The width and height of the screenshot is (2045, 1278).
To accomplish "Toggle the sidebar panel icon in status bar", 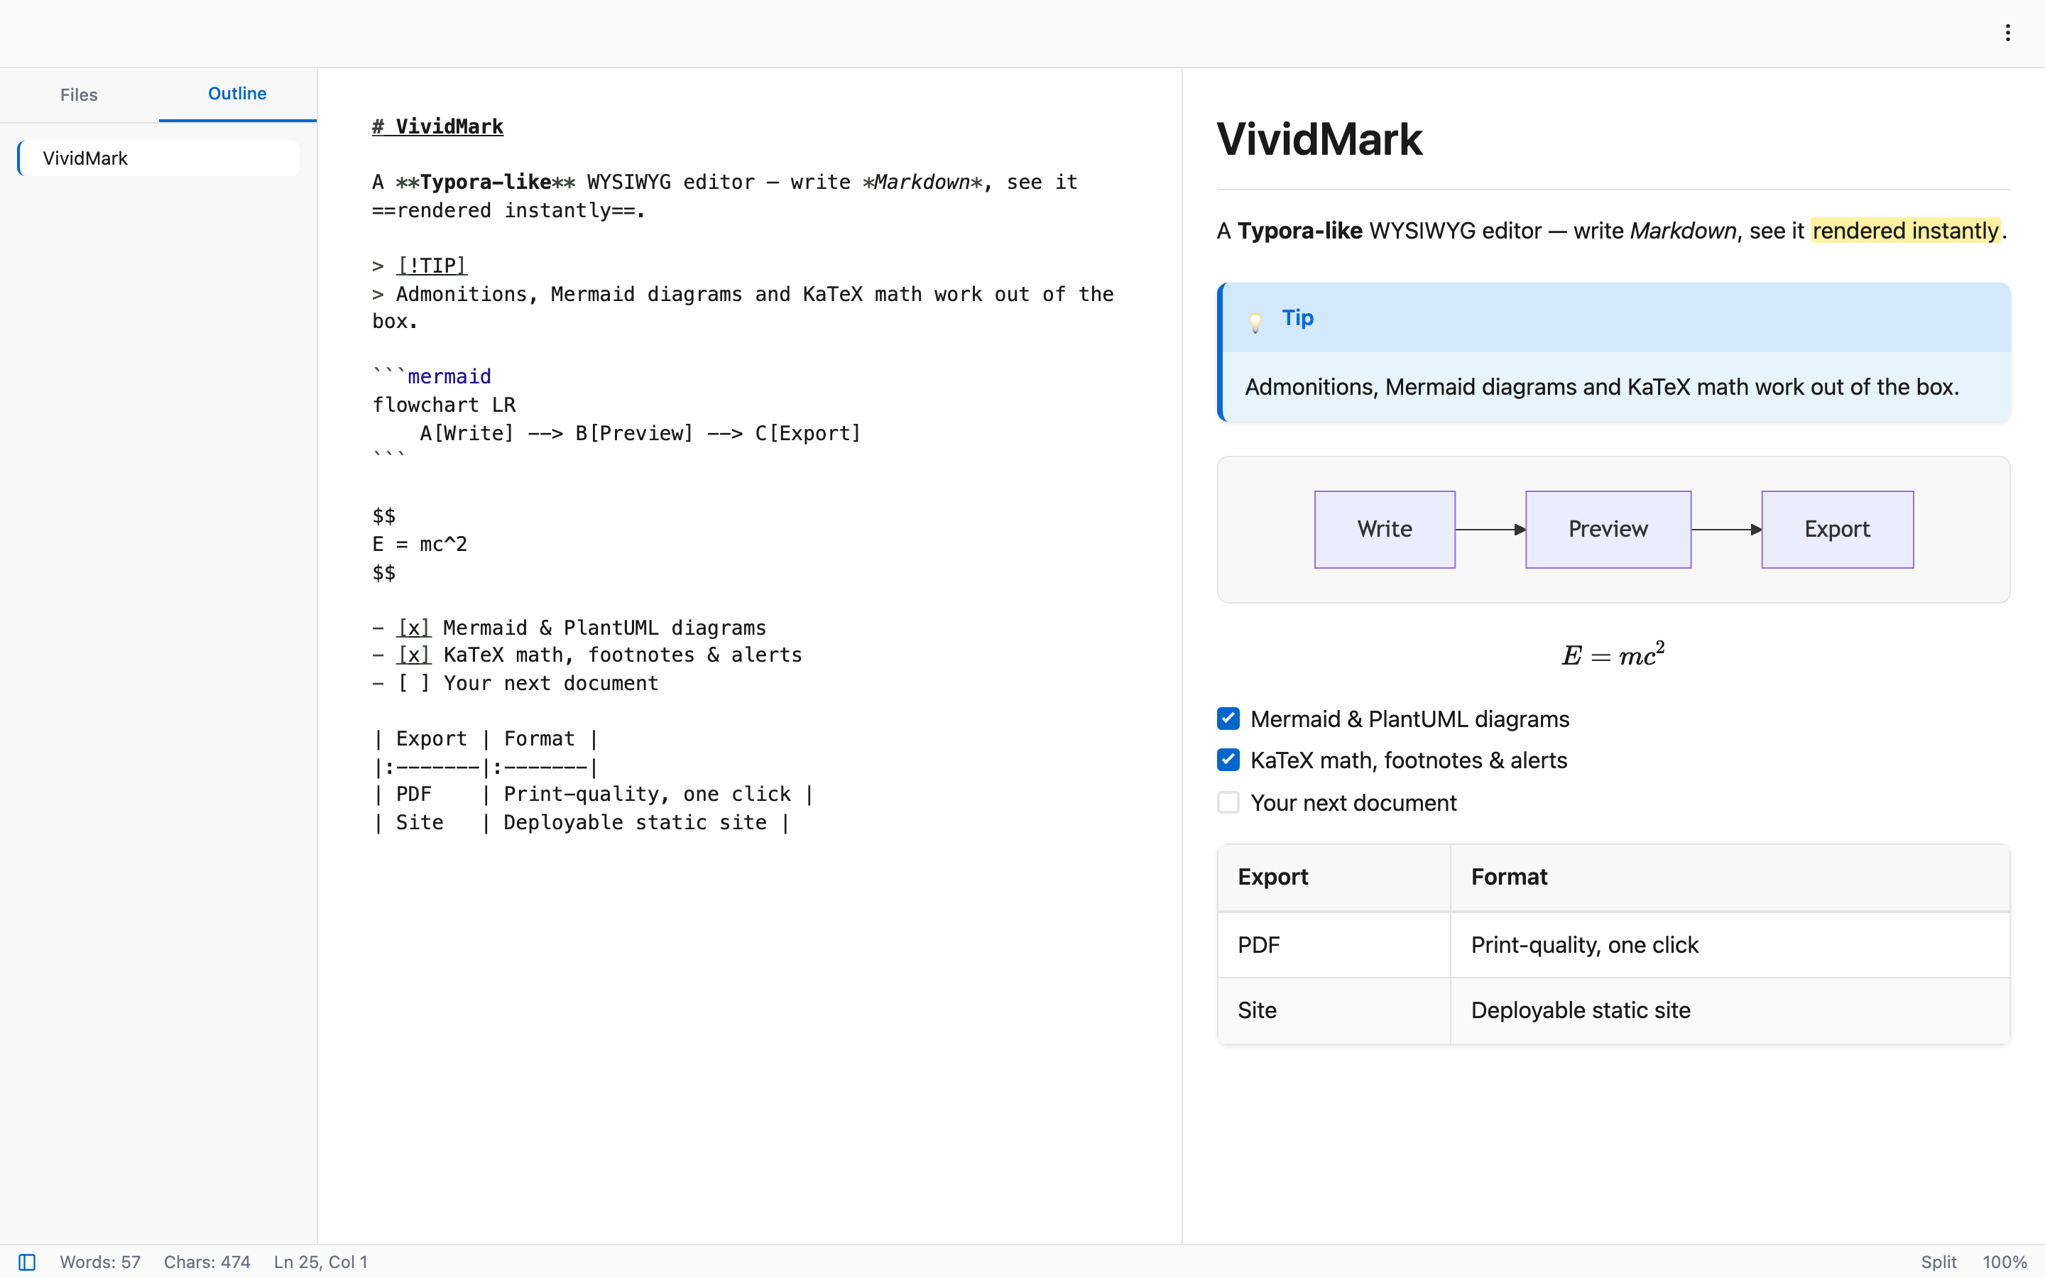I will point(27,1261).
